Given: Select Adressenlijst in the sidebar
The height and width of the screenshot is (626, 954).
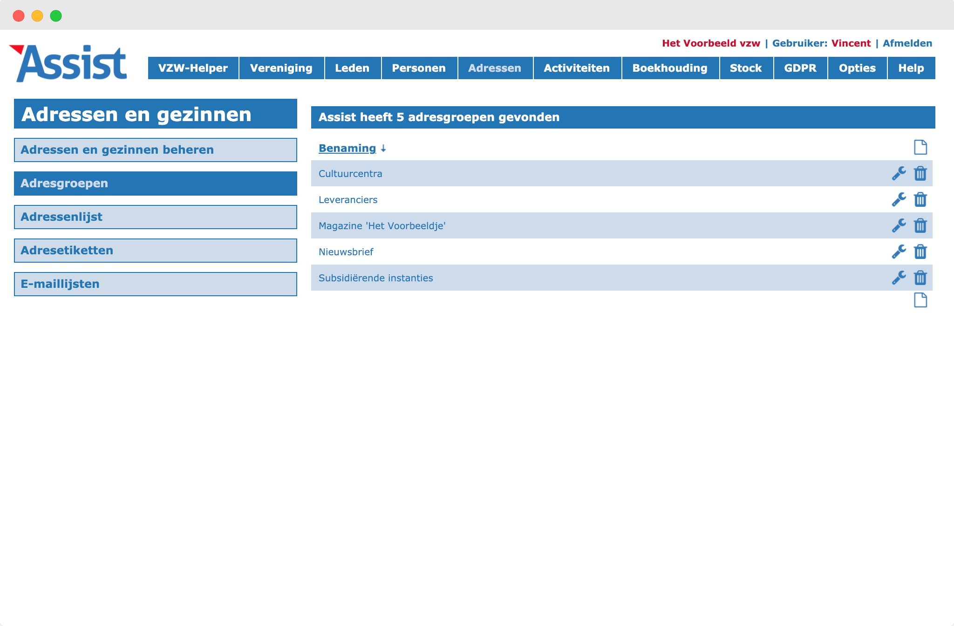Looking at the screenshot, I should [x=156, y=217].
